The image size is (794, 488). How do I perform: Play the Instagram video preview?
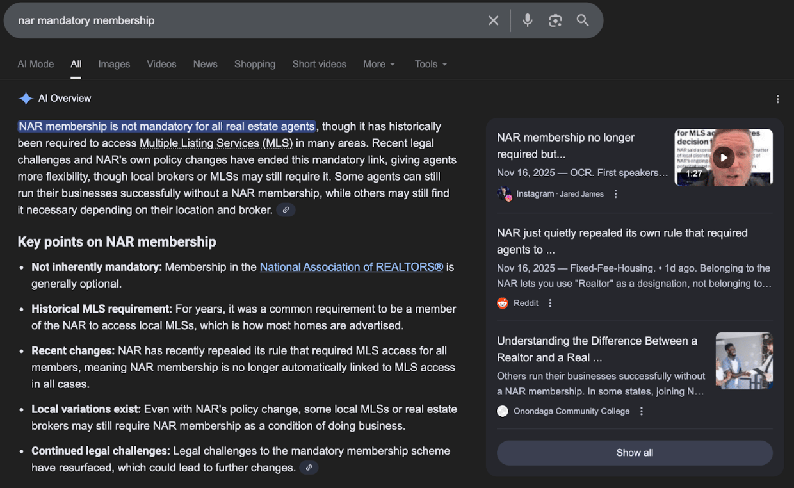click(x=724, y=158)
